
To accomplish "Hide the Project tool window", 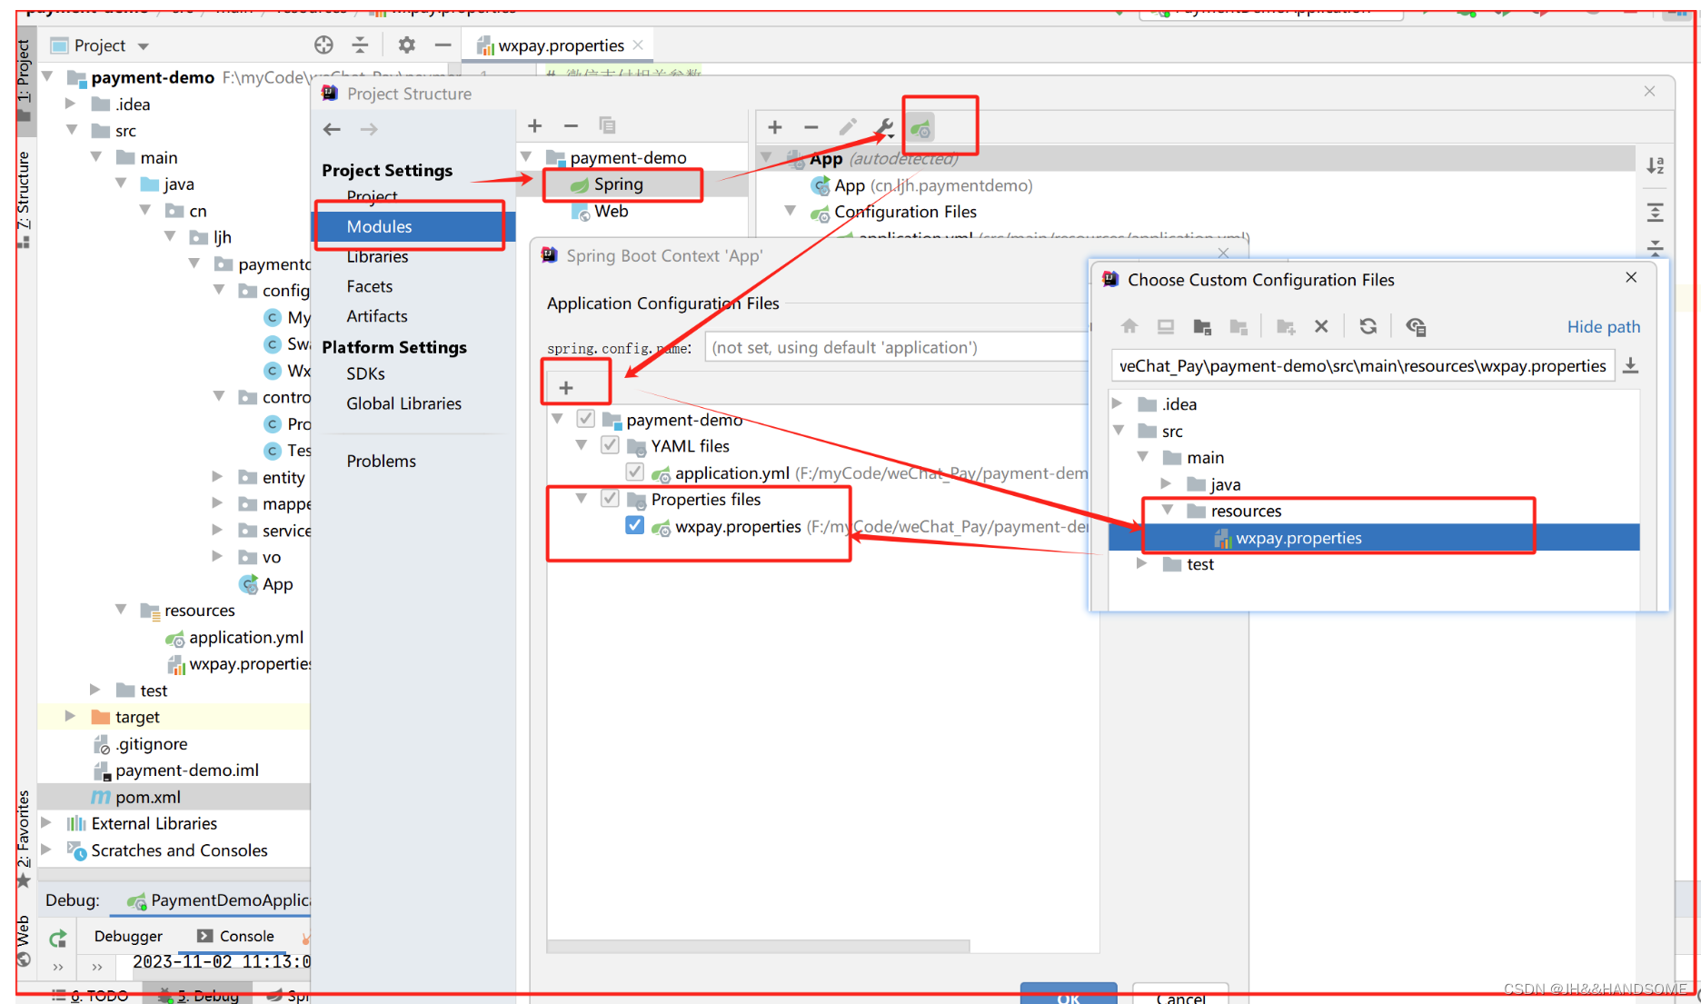I will pyautogui.click(x=443, y=45).
